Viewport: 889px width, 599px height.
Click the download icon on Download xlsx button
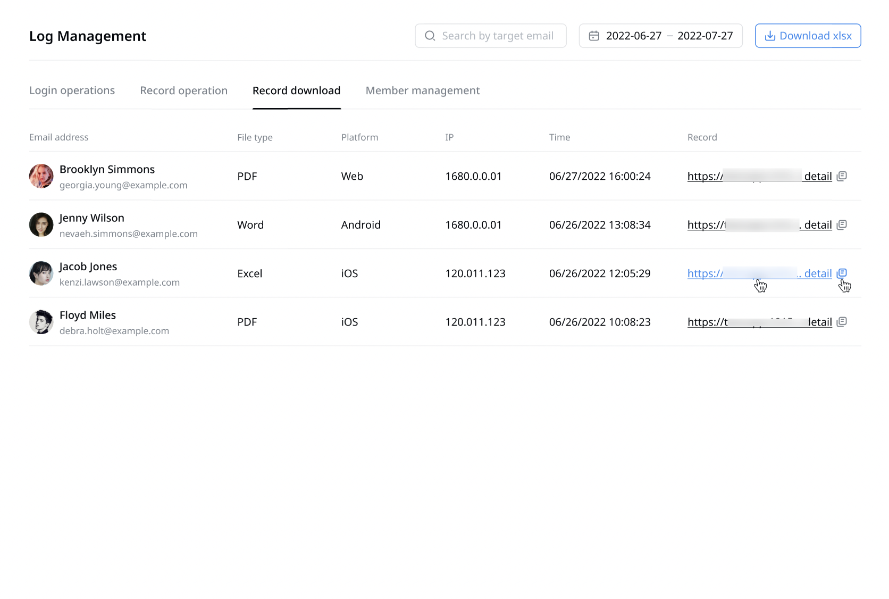point(769,36)
